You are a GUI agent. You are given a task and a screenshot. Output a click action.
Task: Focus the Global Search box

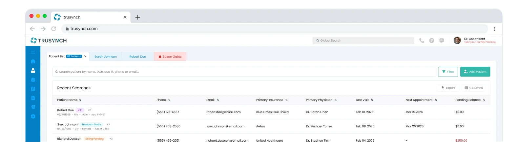(x=363, y=41)
